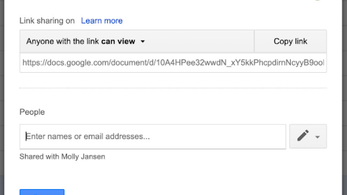Click the pencil edit-permission icon

[303, 136]
